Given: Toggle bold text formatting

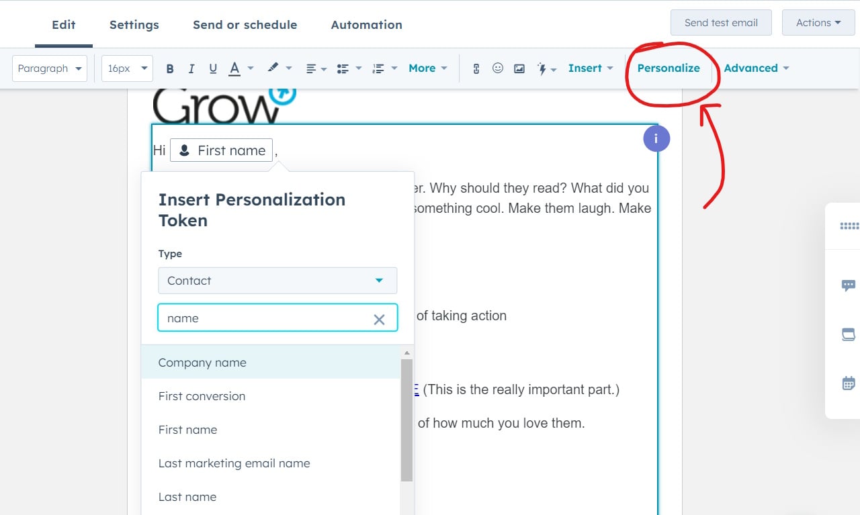Looking at the screenshot, I should click(x=170, y=68).
